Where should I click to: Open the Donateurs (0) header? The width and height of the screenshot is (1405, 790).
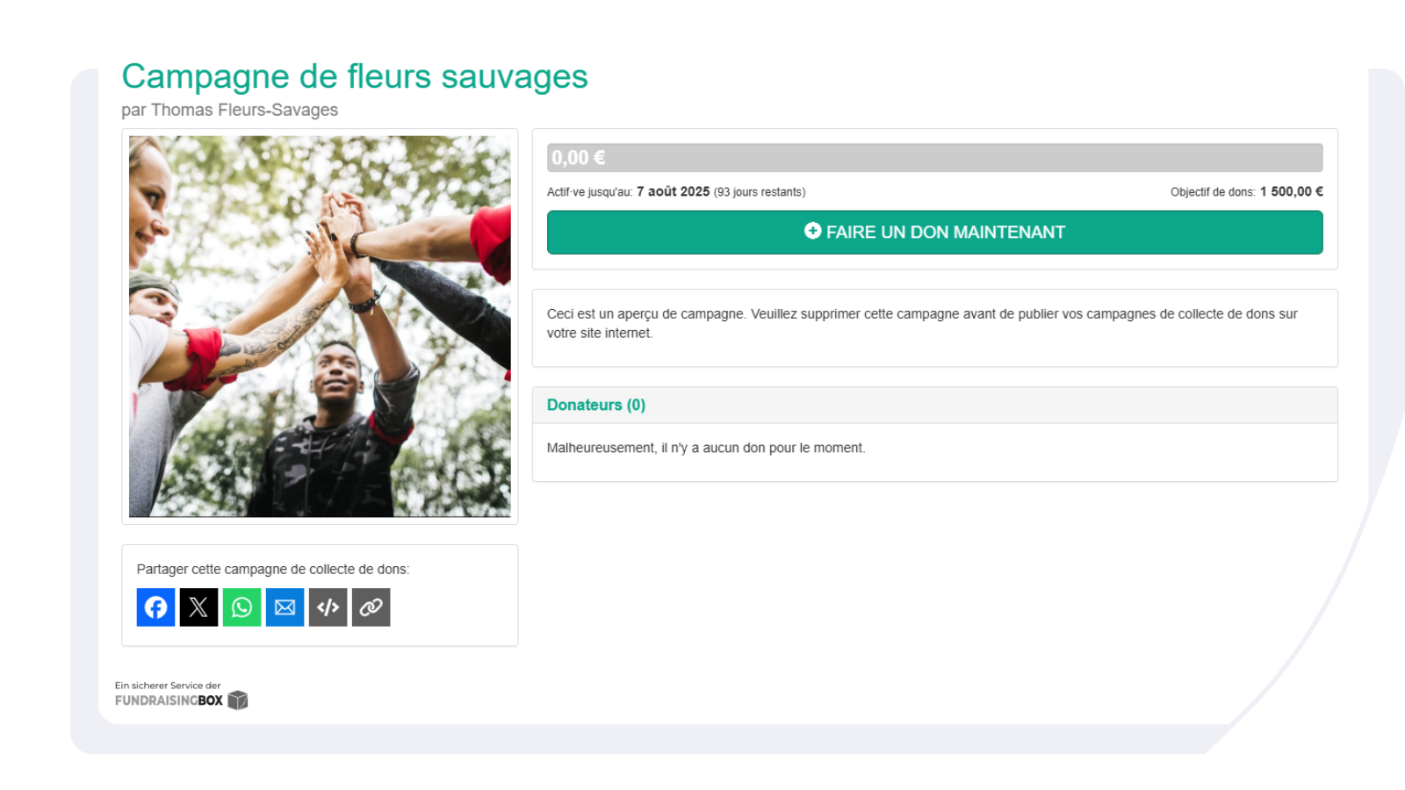tap(596, 405)
